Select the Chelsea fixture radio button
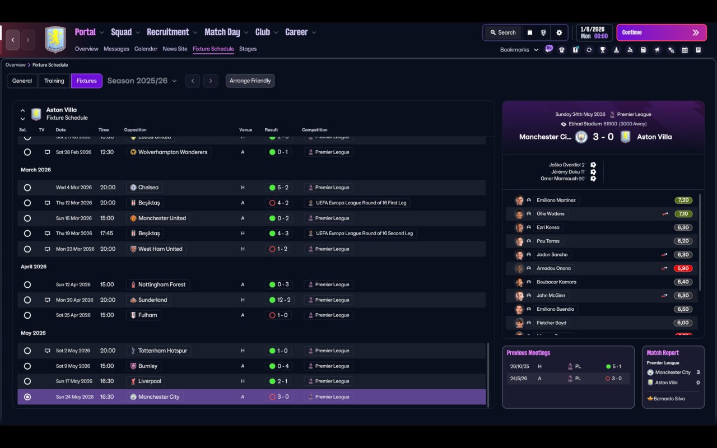The image size is (717, 448). click(27, 188)
